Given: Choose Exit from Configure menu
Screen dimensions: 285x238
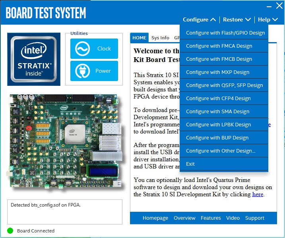Looking at the screenshot, I should (224, 164).
